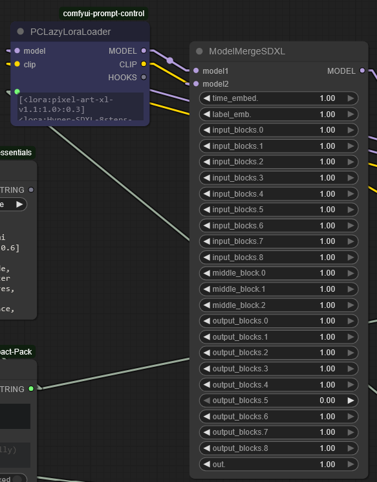
Task: Collapse the PCLazyLoraLoader node via its dot
Action: coord(20,31)
